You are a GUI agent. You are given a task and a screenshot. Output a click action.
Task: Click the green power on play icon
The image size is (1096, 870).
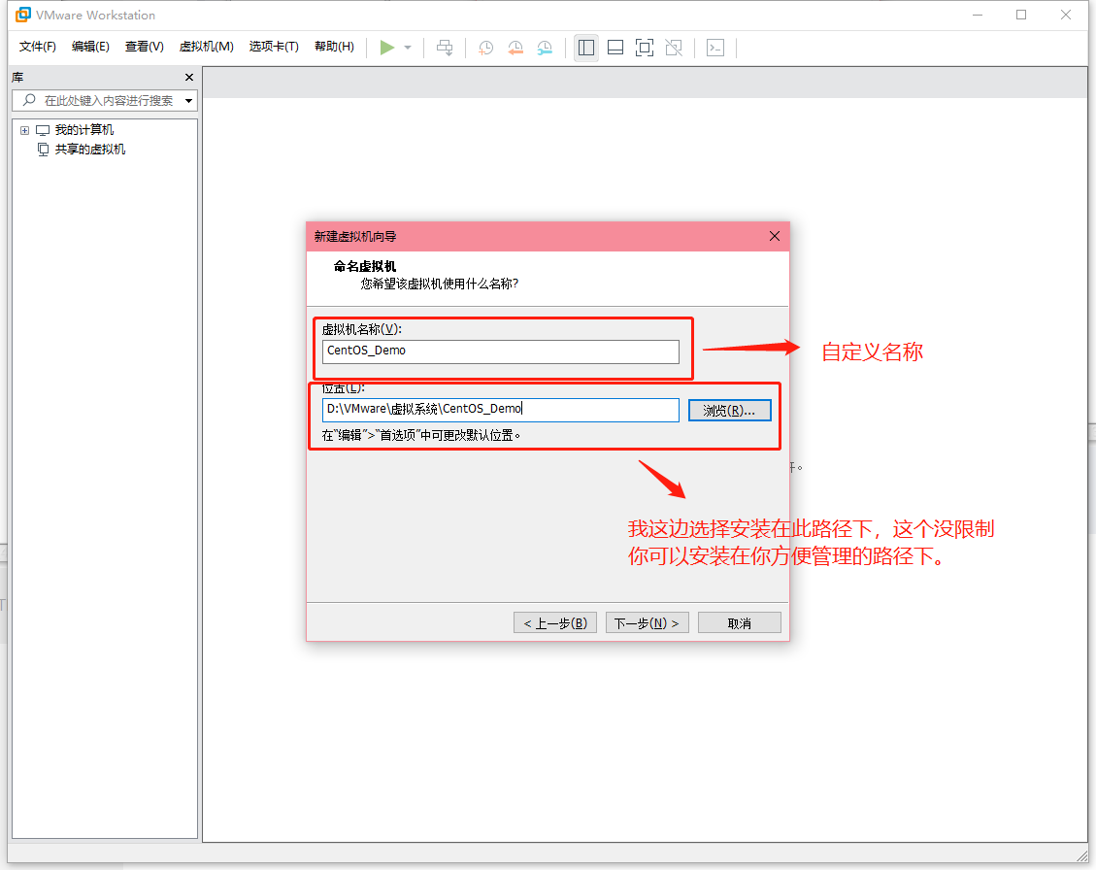386,48
